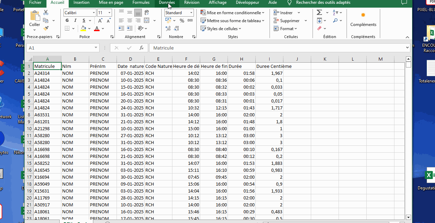The image size is (435, 223).
Task: Open the Calibri font name dropdown
Action: click(94, 13)
